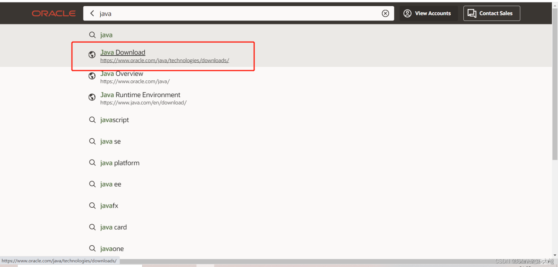Click the Contact Sales button

[491, 14]
